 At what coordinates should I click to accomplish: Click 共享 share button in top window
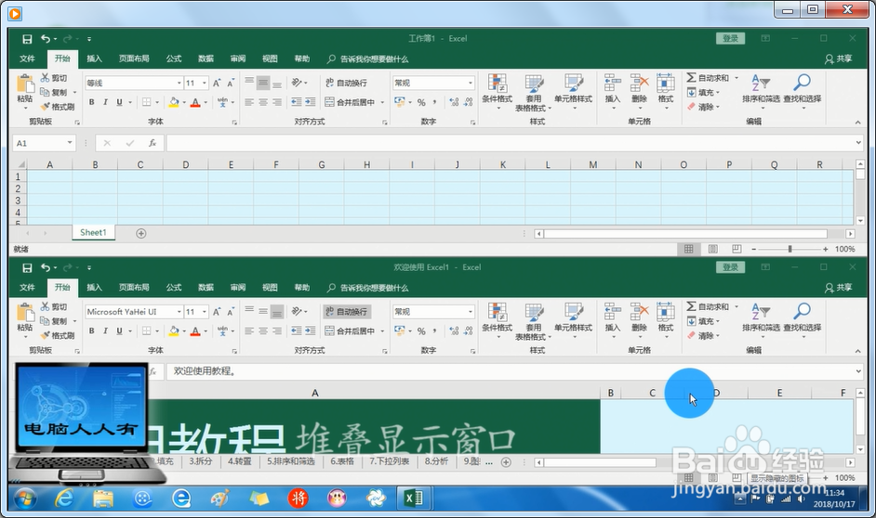(839, 58)
